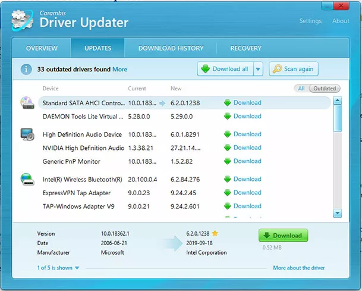Viewport: 362px width, 291px height.
Task: Open Settings in the header
Action: pos(310,21)
